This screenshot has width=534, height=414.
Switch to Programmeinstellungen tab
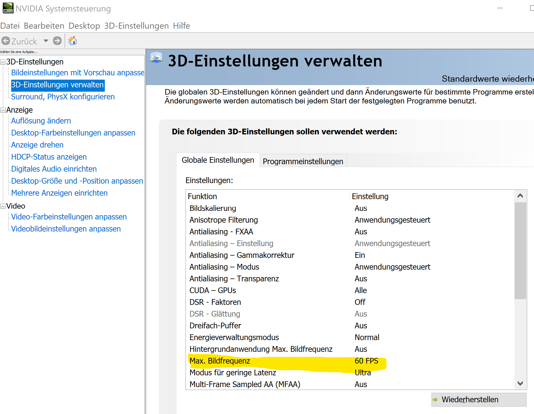pyautogui.click(x=303, y=161)
